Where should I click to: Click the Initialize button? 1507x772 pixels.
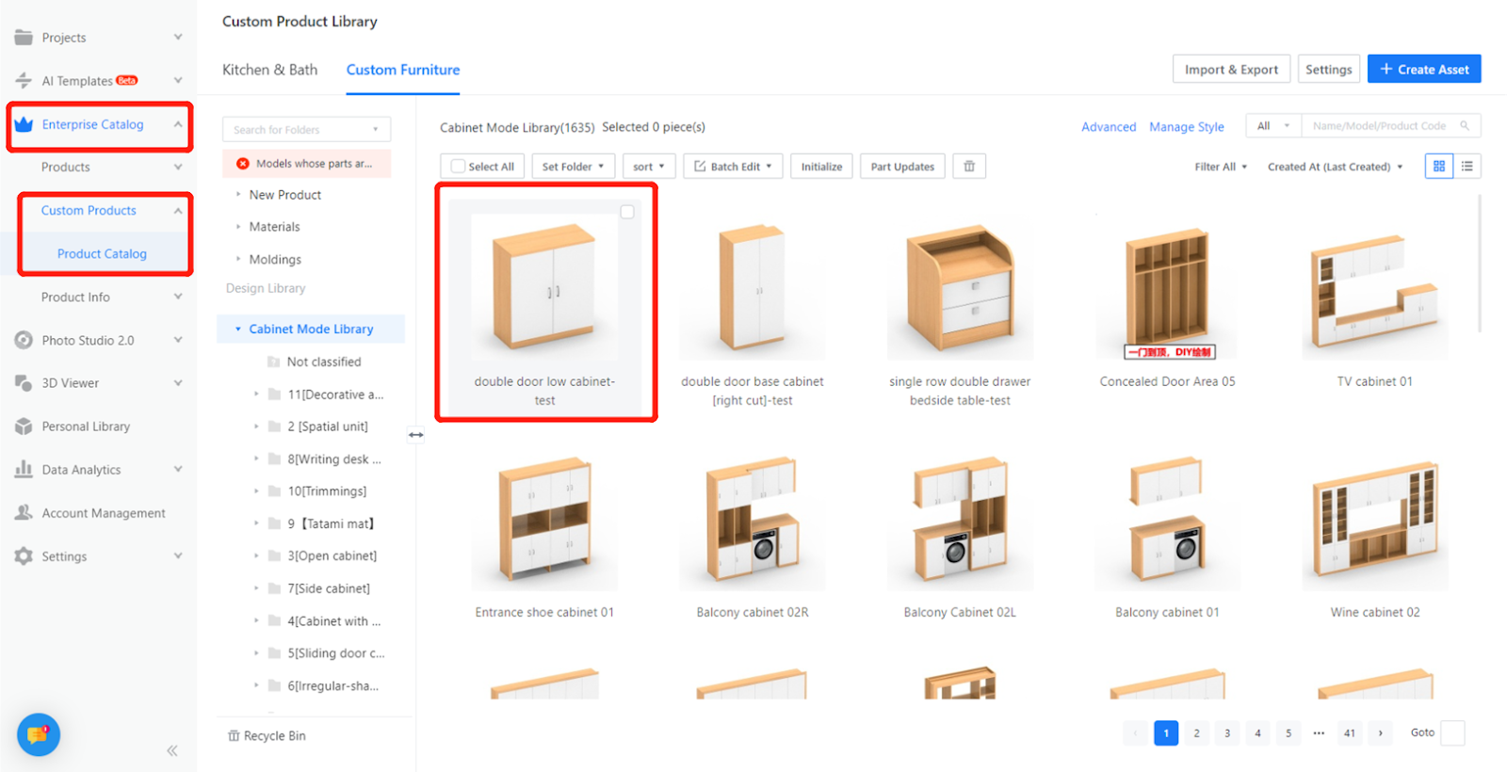tap(821, 167)
